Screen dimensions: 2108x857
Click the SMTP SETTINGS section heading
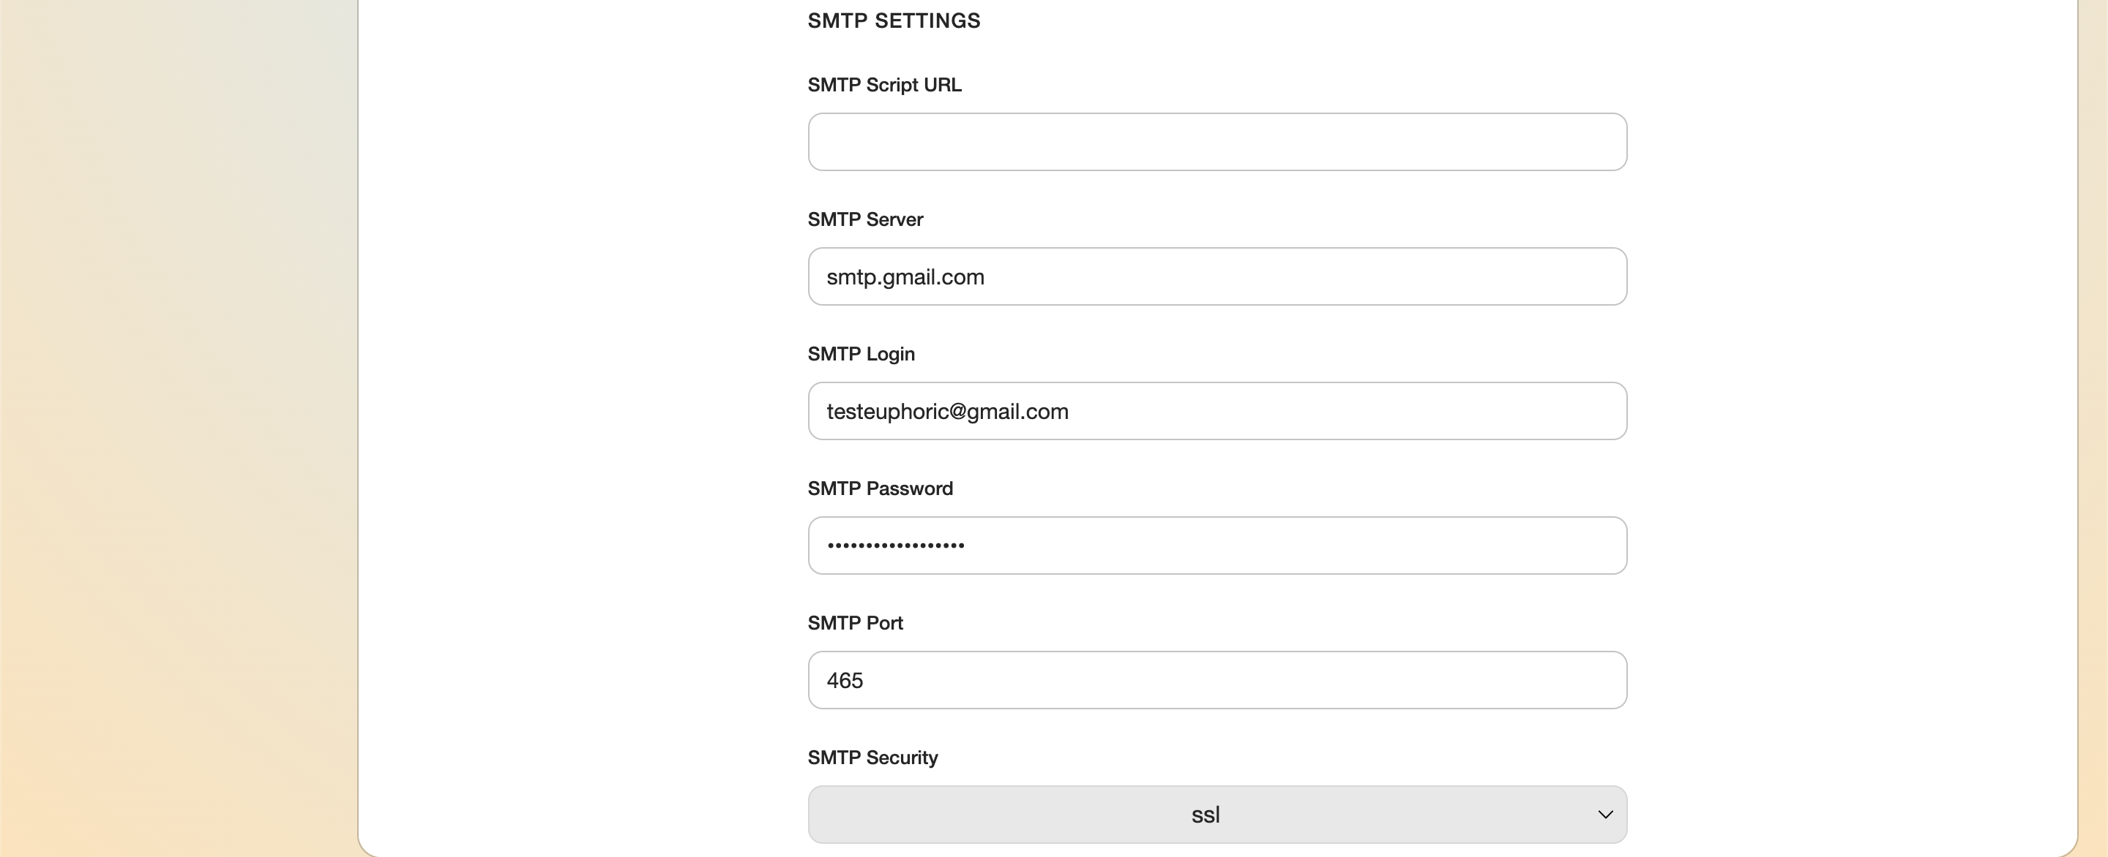point(894,20)
